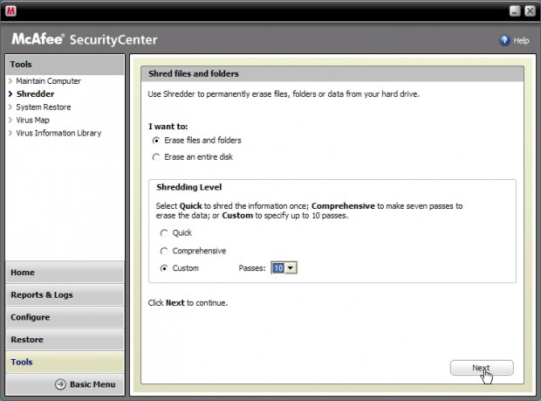
Task: Minimize the SecurityCenter window
Action: 515,11
